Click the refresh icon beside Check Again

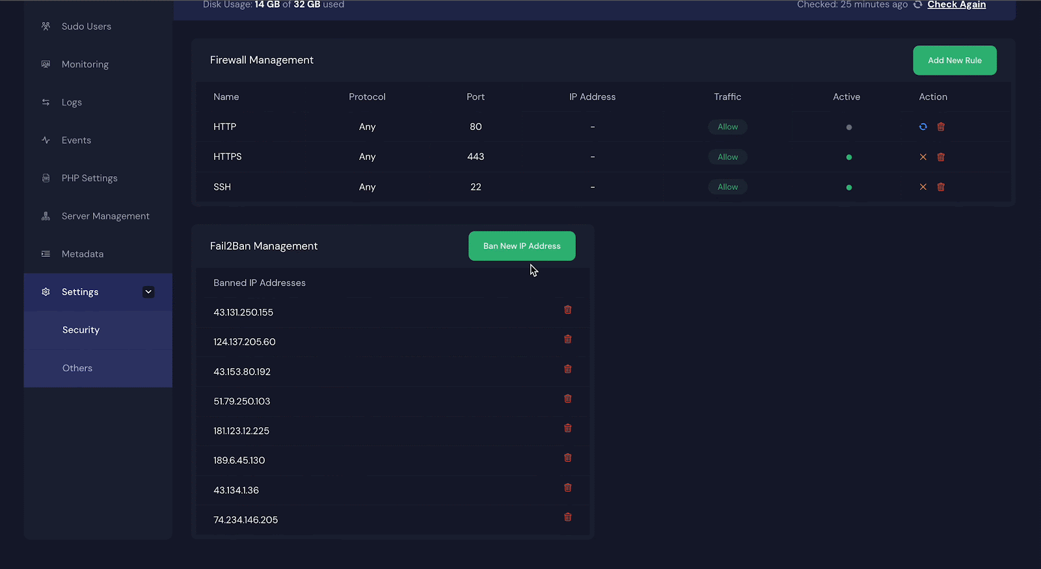(x=917, y=5)
